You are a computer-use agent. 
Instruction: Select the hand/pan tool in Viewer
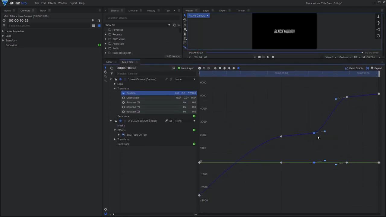[185, 20]
